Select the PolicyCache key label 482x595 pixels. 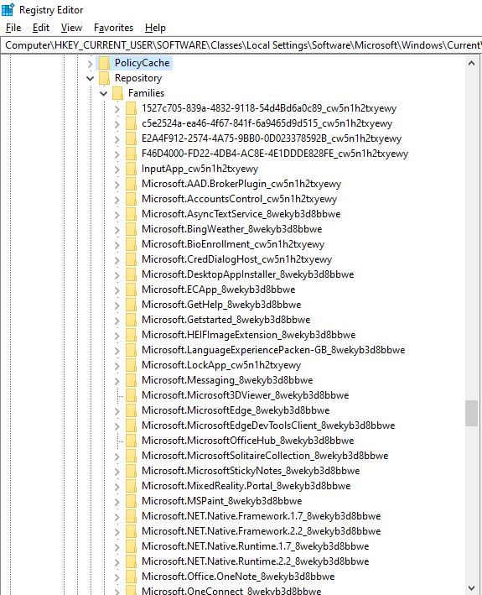click(143, 63)
